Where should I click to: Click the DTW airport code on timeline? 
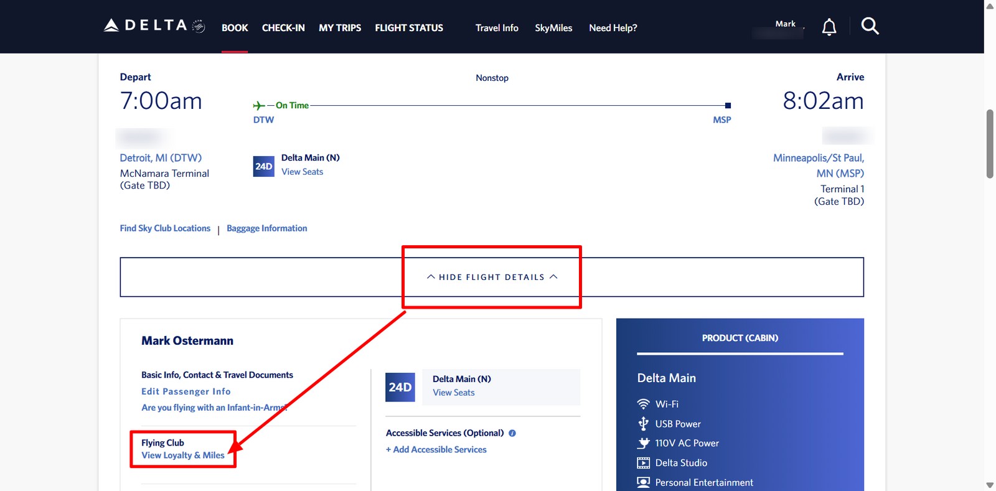[x=263, y=119]
